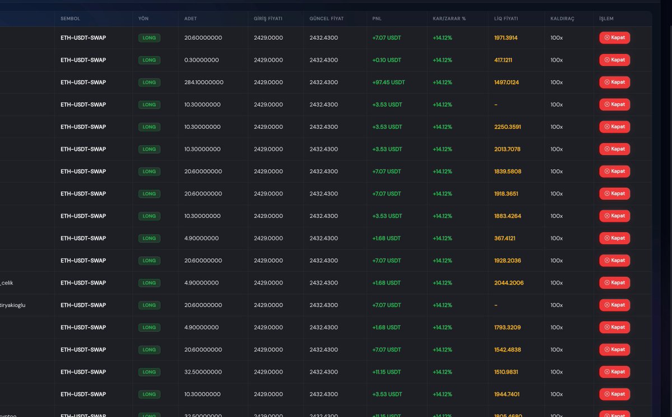Screen dimensions: 672x417
Task: Click the X icon on Kapat for liq 1971.3914 row
Action: coord(607,38)
